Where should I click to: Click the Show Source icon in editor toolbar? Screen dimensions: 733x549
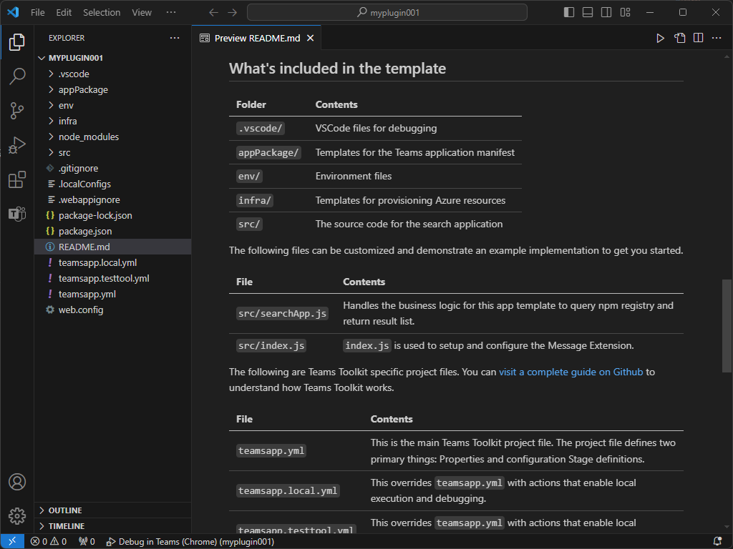click(x=680, y=39)
